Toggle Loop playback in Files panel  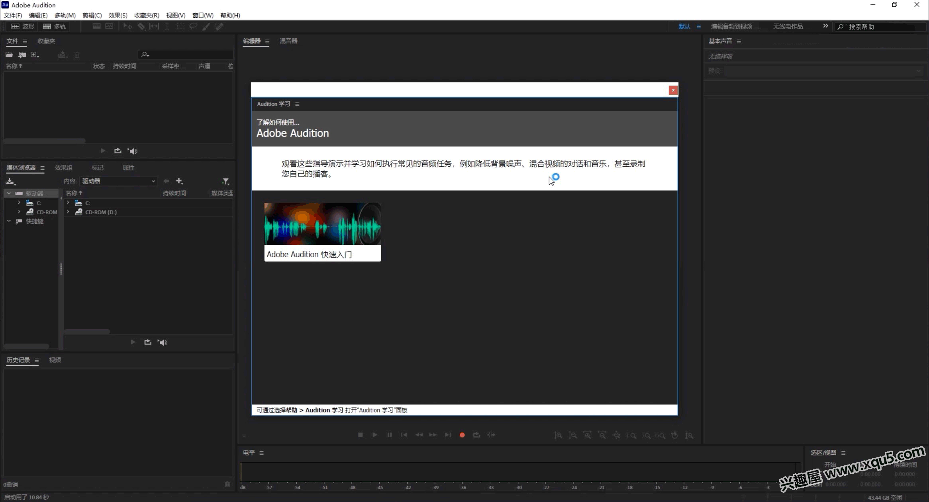(118, 151)
